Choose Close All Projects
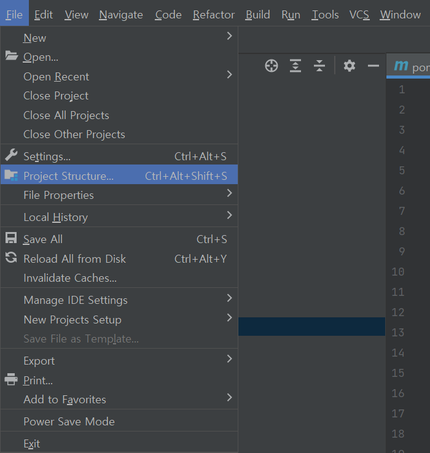Screen dimensions: 430x453 point(119,115)
